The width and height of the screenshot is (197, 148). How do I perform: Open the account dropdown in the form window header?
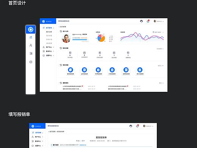pos(148,126)
